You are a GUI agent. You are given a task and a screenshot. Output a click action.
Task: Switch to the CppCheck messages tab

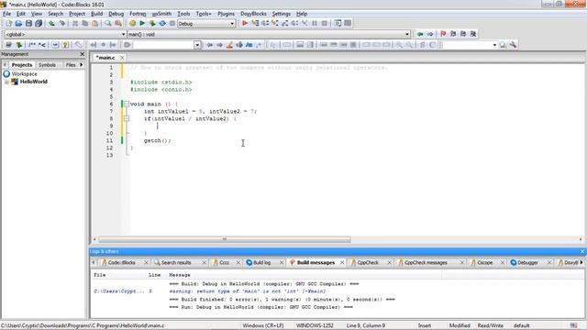[426, 263]
